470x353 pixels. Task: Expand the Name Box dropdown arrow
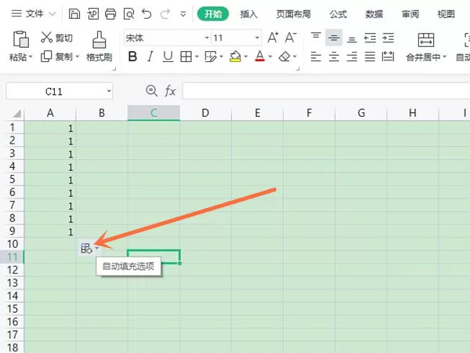click(109, 91)
